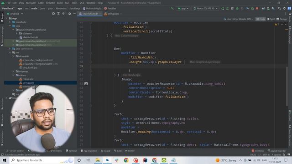This screenshot has width=292, height=164.
Task: Open File Explorer from taskbar
Action: pyautogui.click(x=98, y=160)
